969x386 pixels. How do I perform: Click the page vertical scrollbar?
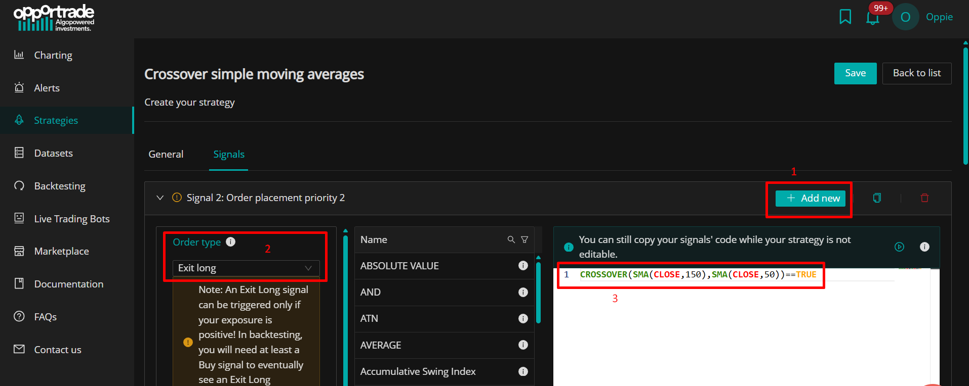click(965, 106)
